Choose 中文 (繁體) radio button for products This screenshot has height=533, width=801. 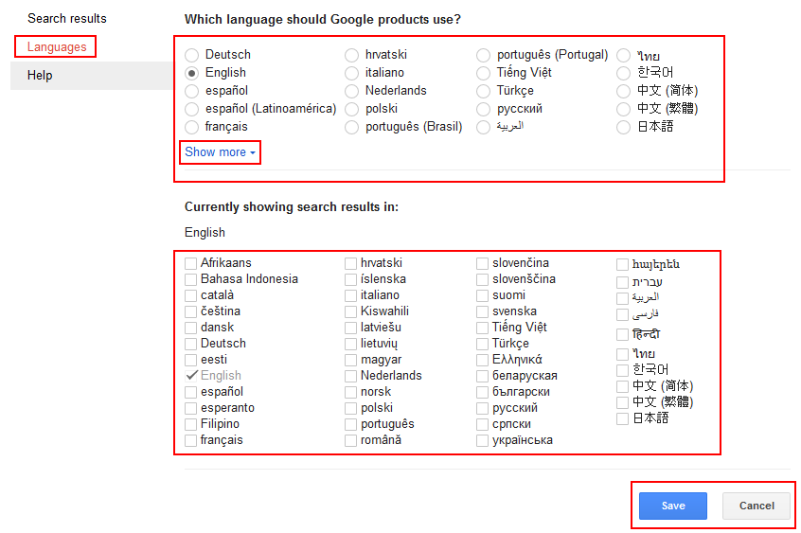pos(623,110)
